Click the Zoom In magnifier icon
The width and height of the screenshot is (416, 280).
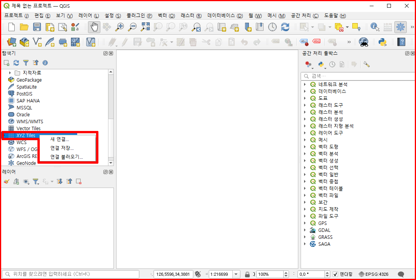[120, 27]
